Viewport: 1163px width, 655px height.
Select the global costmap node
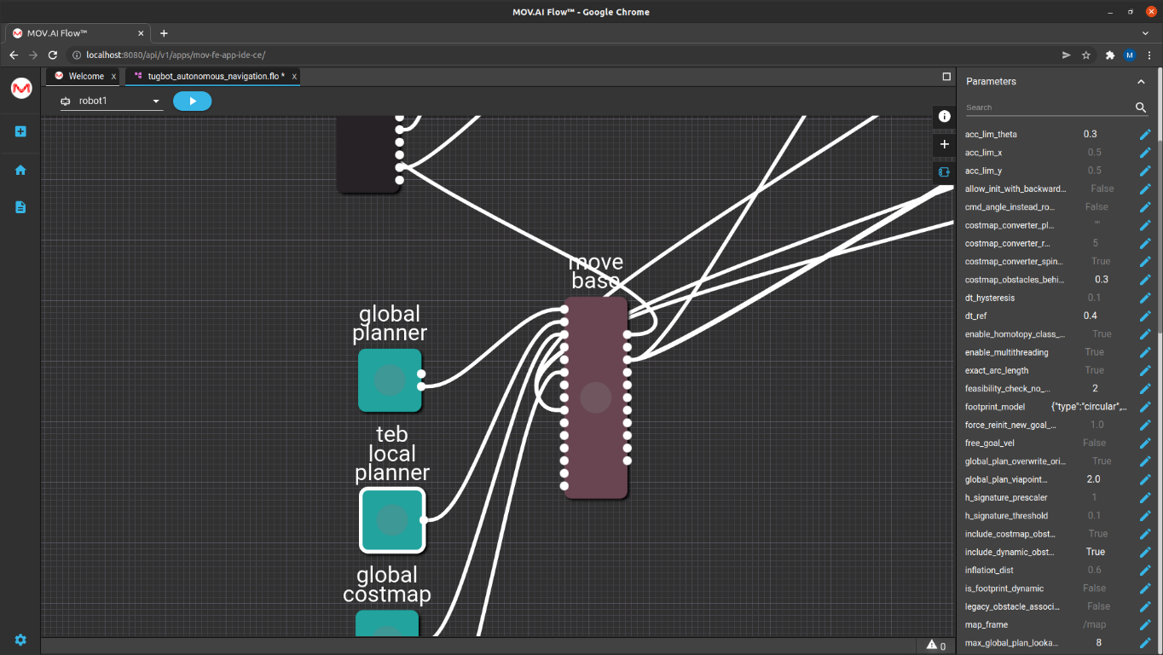click(x=387, y=623)
